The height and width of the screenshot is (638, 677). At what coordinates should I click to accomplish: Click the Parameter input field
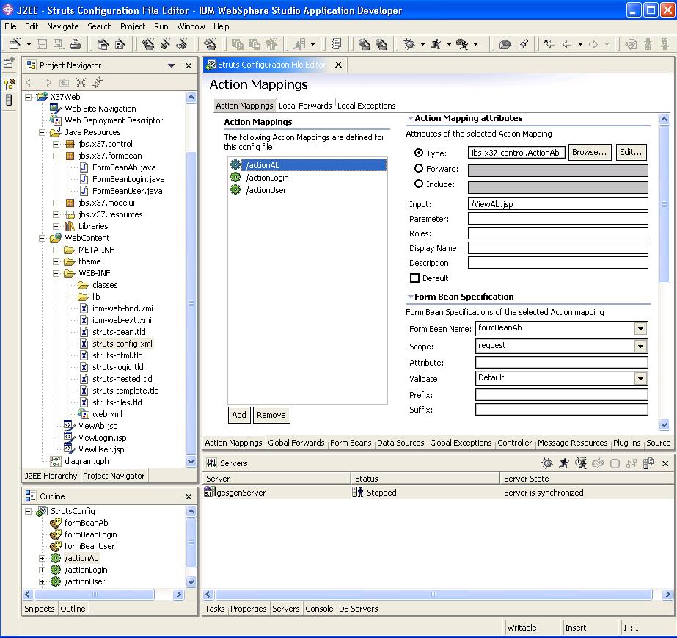(558, 219)
